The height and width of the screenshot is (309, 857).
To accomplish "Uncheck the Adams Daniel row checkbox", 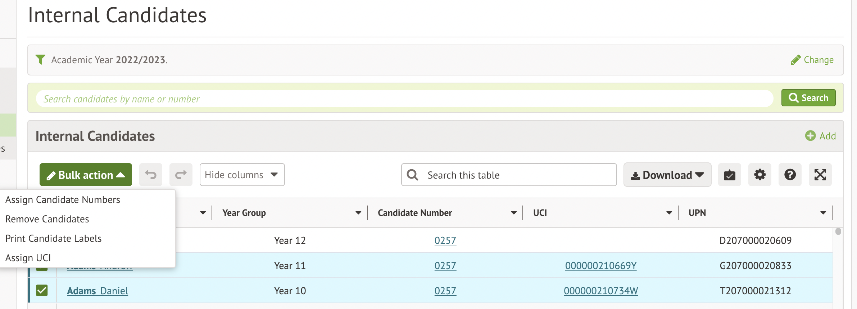I will coord(42,290).
